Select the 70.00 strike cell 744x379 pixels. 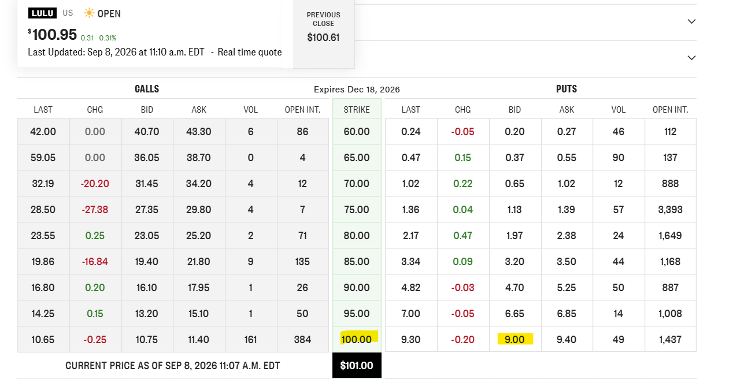pos(357,184)
